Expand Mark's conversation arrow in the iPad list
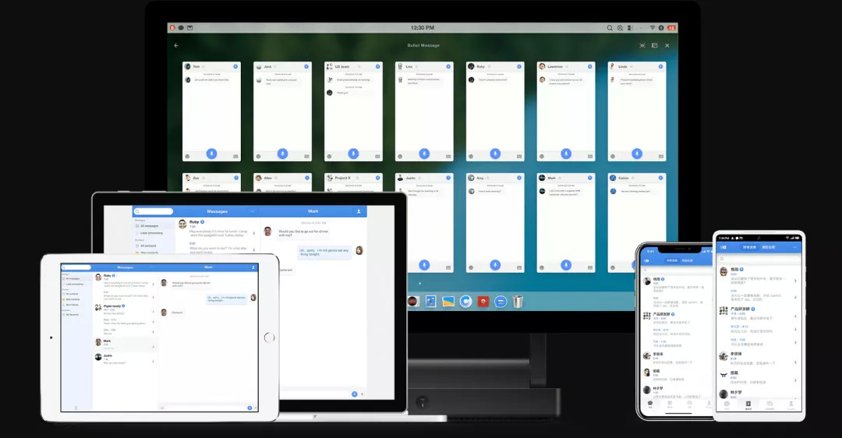The width and height of the screenshot is (842, 438). click(153, 347)
